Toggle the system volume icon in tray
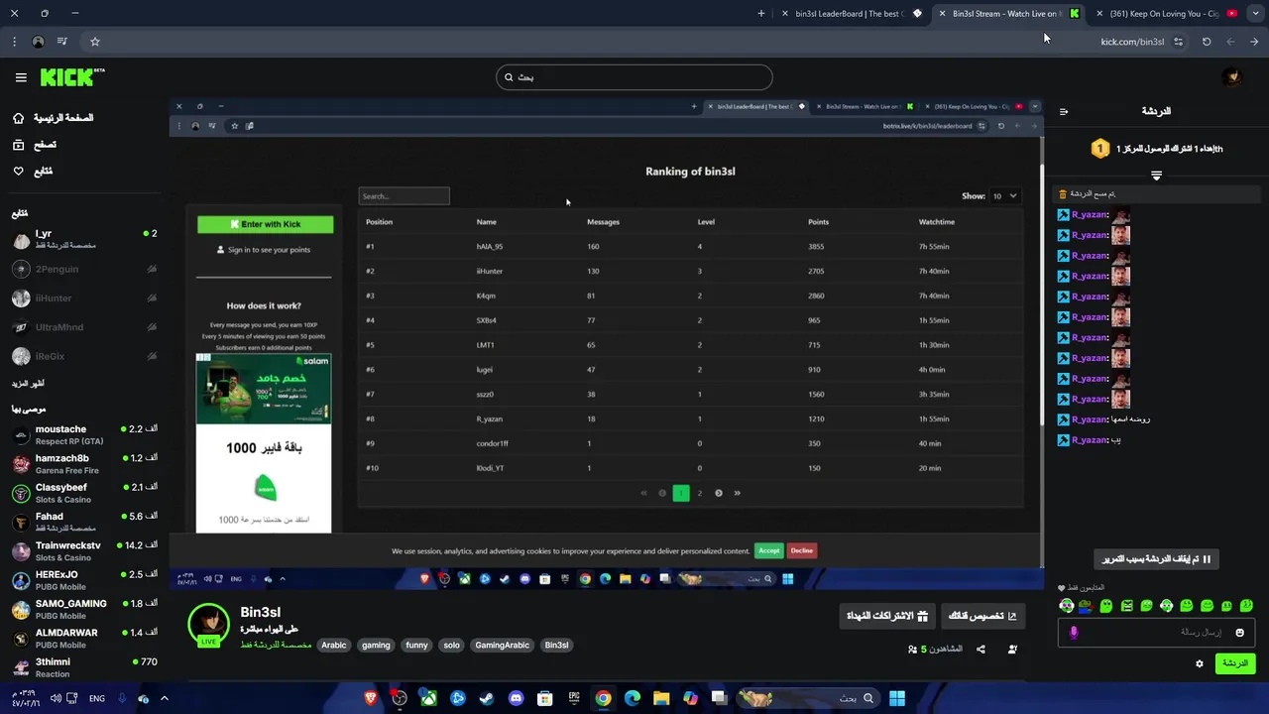The image size is (1269, 714). pos(56,698)
